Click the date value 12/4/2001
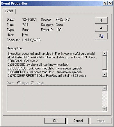This screenshot has height=127, width=114. coord(29,20)
